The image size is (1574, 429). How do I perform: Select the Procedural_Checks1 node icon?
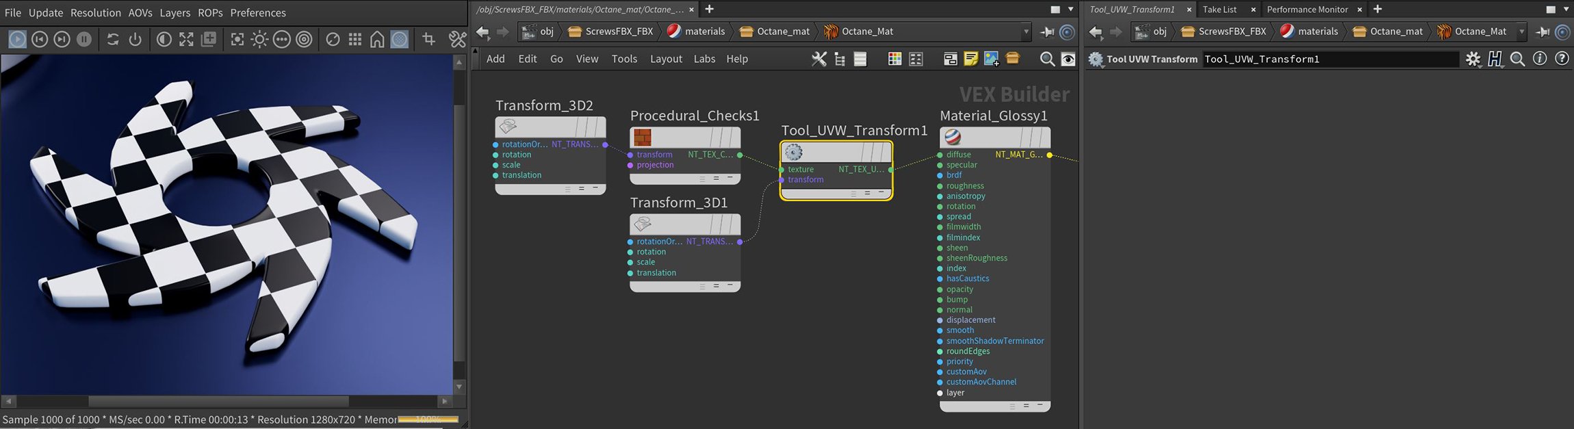point(642,138)
